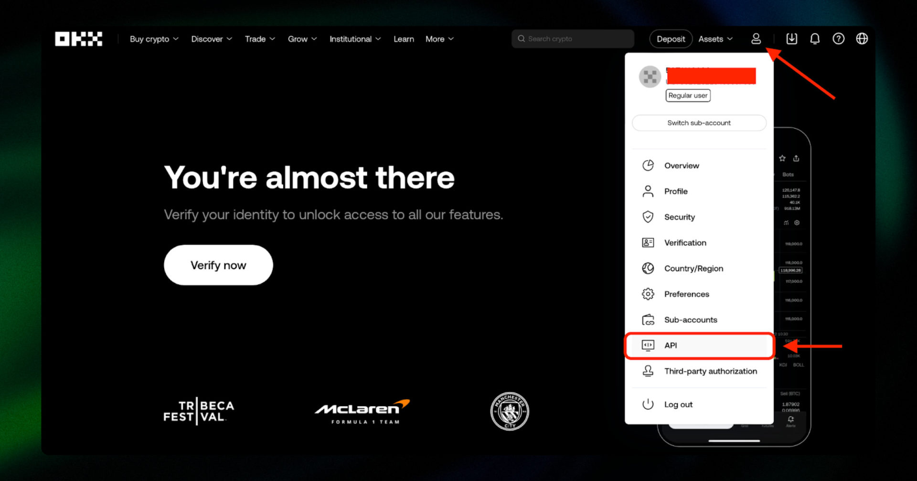The image size is (917, 481).
Task: Click the Switch sub-account button
Action: point(699,123)
